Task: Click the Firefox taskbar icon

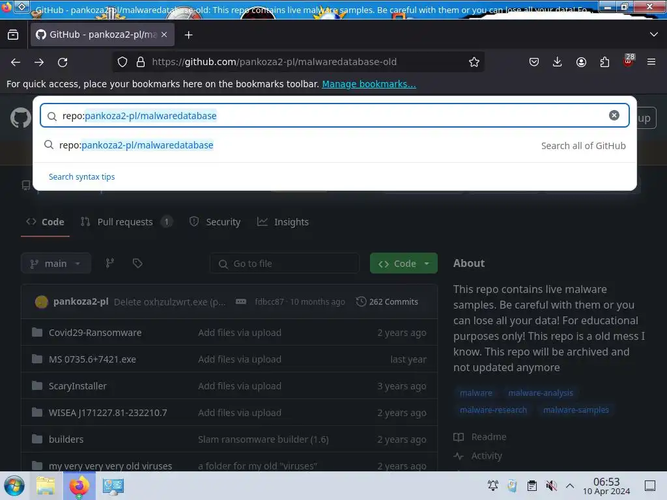Action: tap(79, 486)
